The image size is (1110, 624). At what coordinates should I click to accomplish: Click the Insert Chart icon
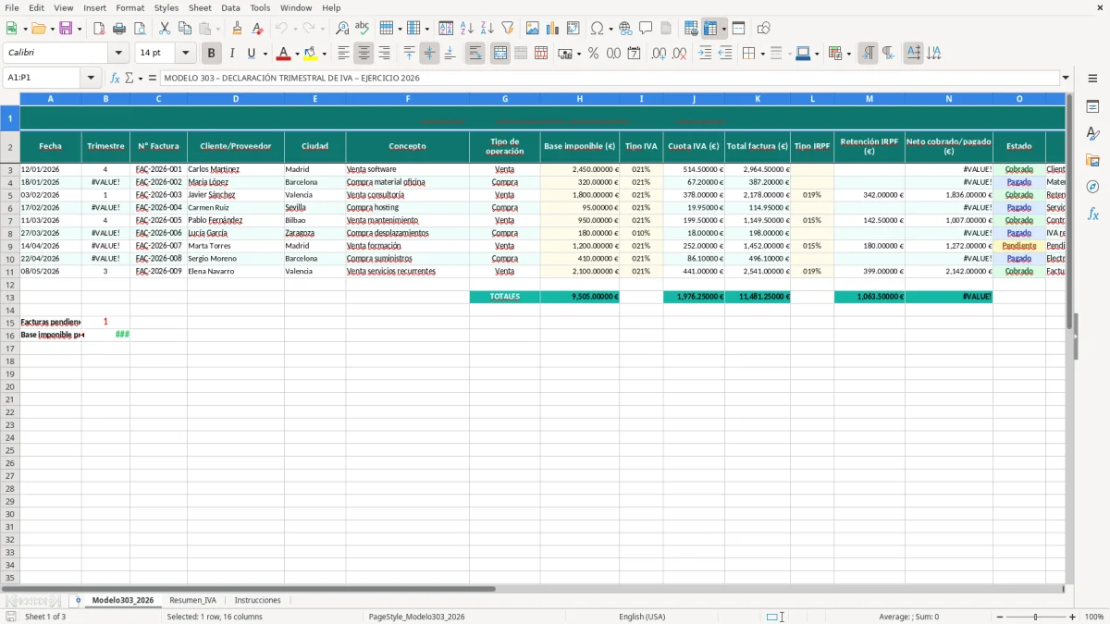click(553, 29)
